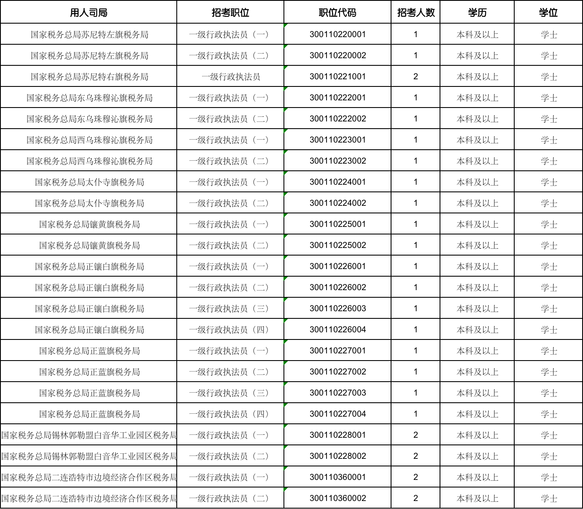
Task: Select cell with code 300110221001
Action: (337, 76)
